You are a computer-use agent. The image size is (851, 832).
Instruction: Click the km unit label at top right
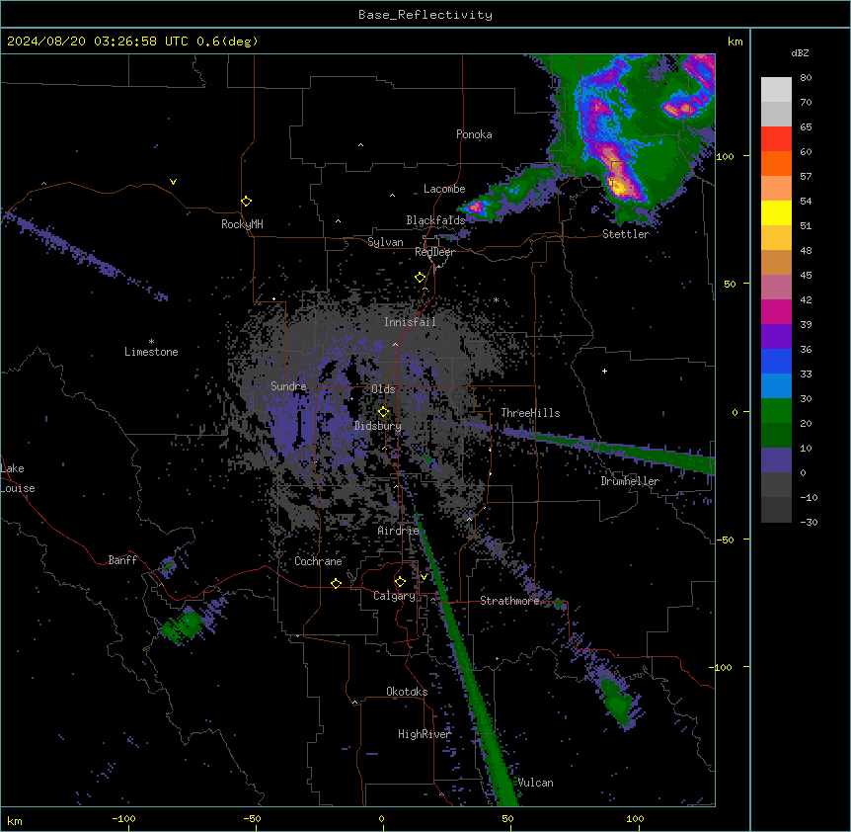coord(735,42)
